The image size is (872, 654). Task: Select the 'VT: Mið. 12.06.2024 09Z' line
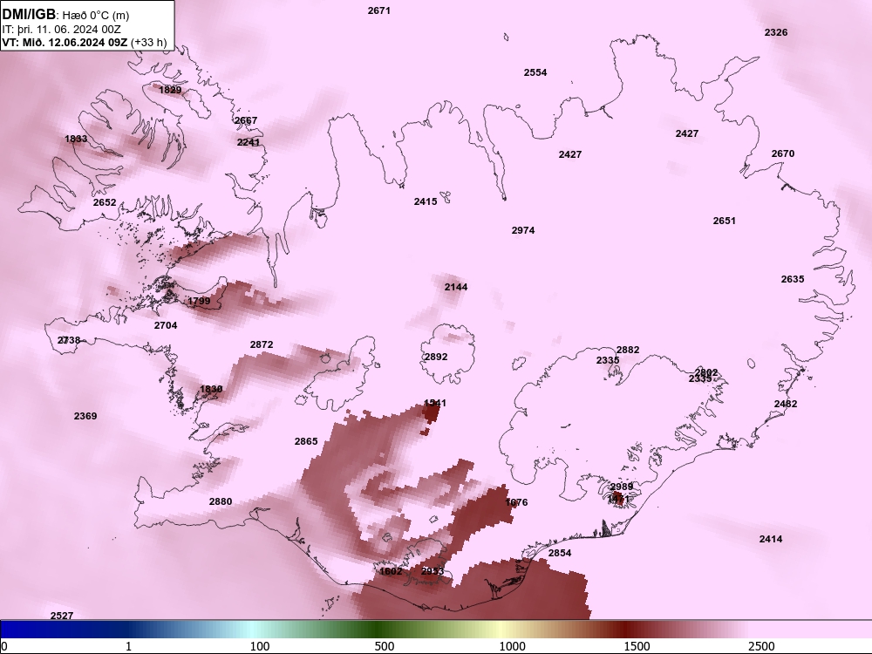65,42
